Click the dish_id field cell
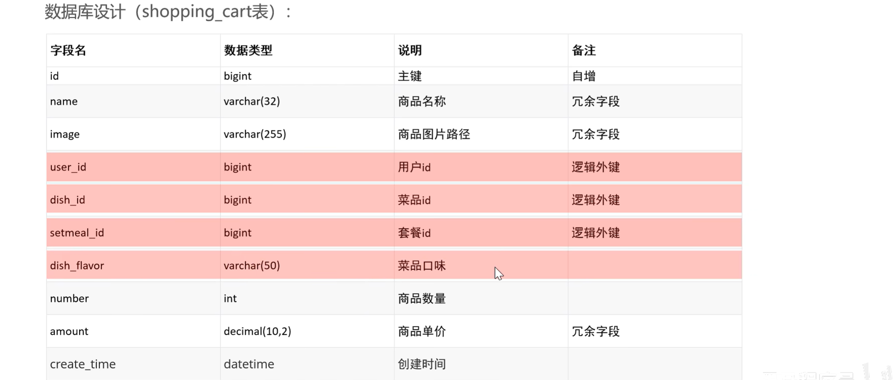Screen dimensions: 893x380 click(x=133, y=200)
